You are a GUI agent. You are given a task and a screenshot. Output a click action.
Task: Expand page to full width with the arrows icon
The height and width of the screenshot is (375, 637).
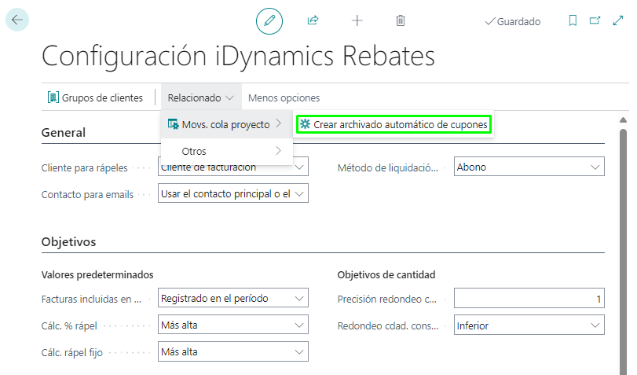618,20
